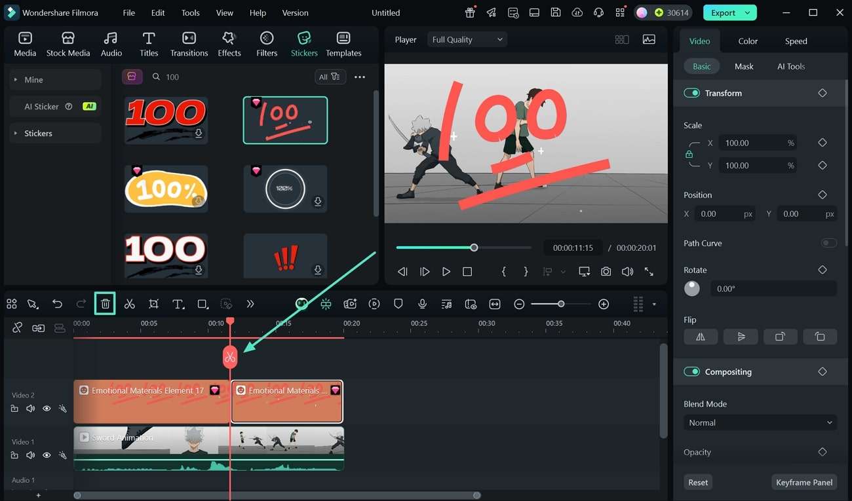Open the View menu
The width and height of the screenshot is (852, 501).
pyautogui.click(x=225, y=12)
